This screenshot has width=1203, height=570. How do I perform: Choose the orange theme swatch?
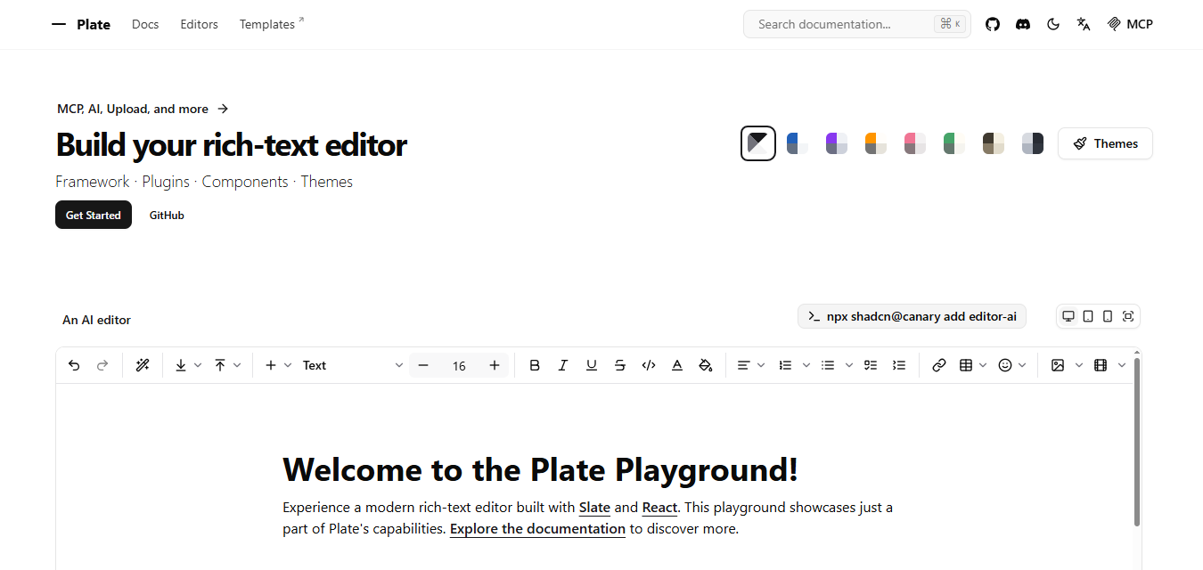[x=876, y=143]
